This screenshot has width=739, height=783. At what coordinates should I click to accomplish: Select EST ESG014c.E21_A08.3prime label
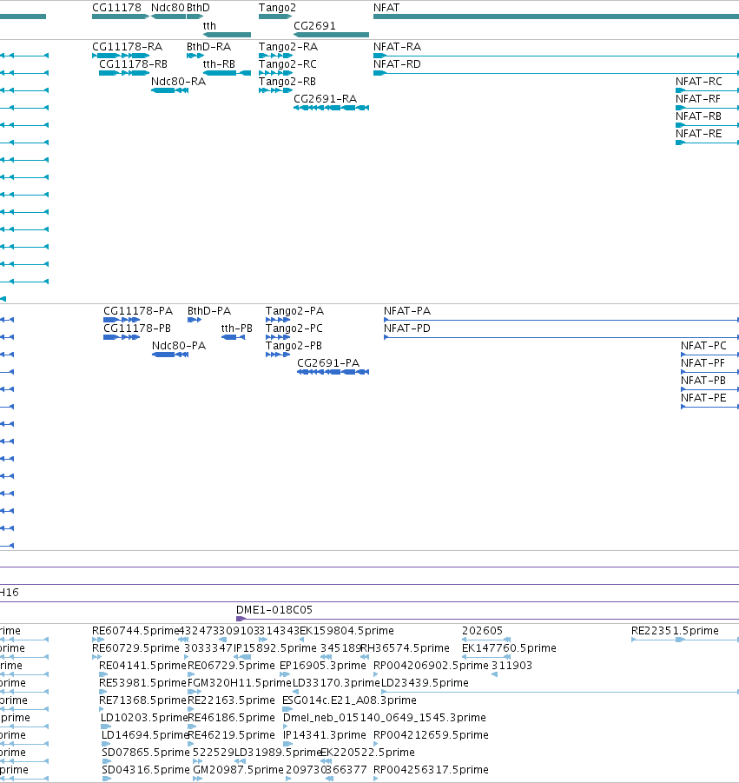(349, 701)
